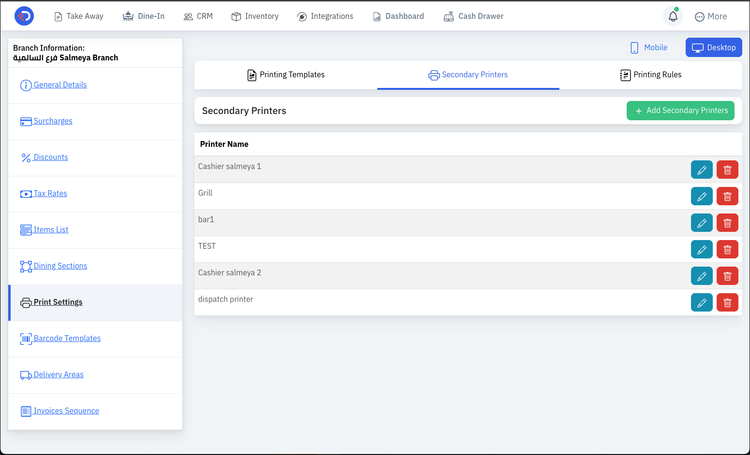The image size is (750, 455).
Task: Open the Printing Templates tab
Action: click(286, 75)
